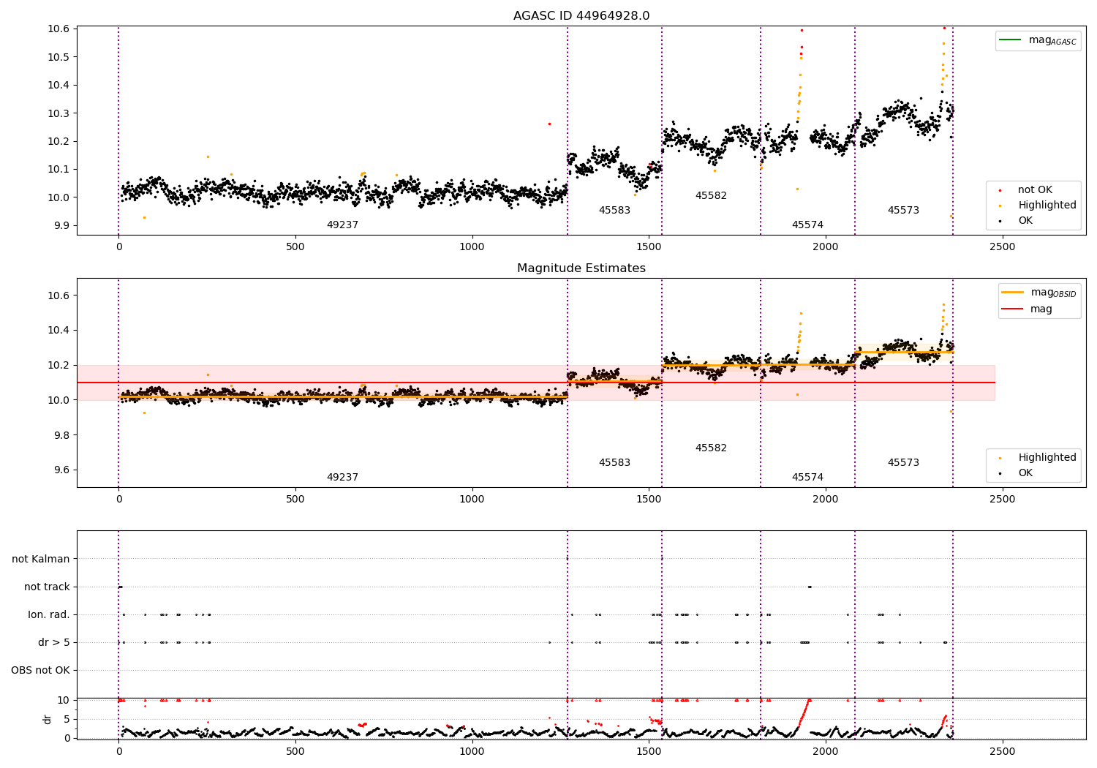Viewport: 1097px width, 768px height.
Task: Click the 'Magnitude Estimates' plot title
Action: pyautogui.click(x=581, y=268)
